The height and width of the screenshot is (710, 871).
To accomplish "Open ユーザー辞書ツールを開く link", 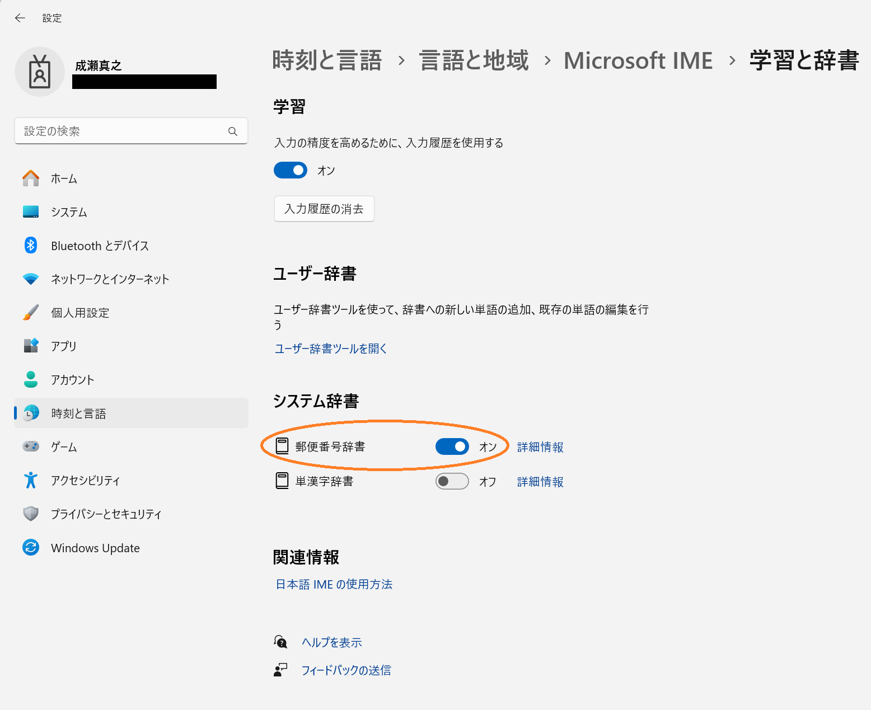I will point(331,349).
